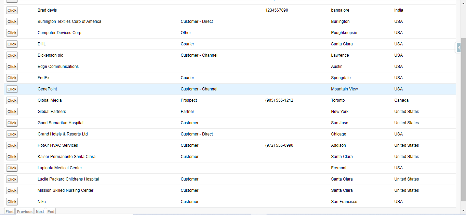
Task: Click the button in the Brad devis row
Action: point(12,10)
